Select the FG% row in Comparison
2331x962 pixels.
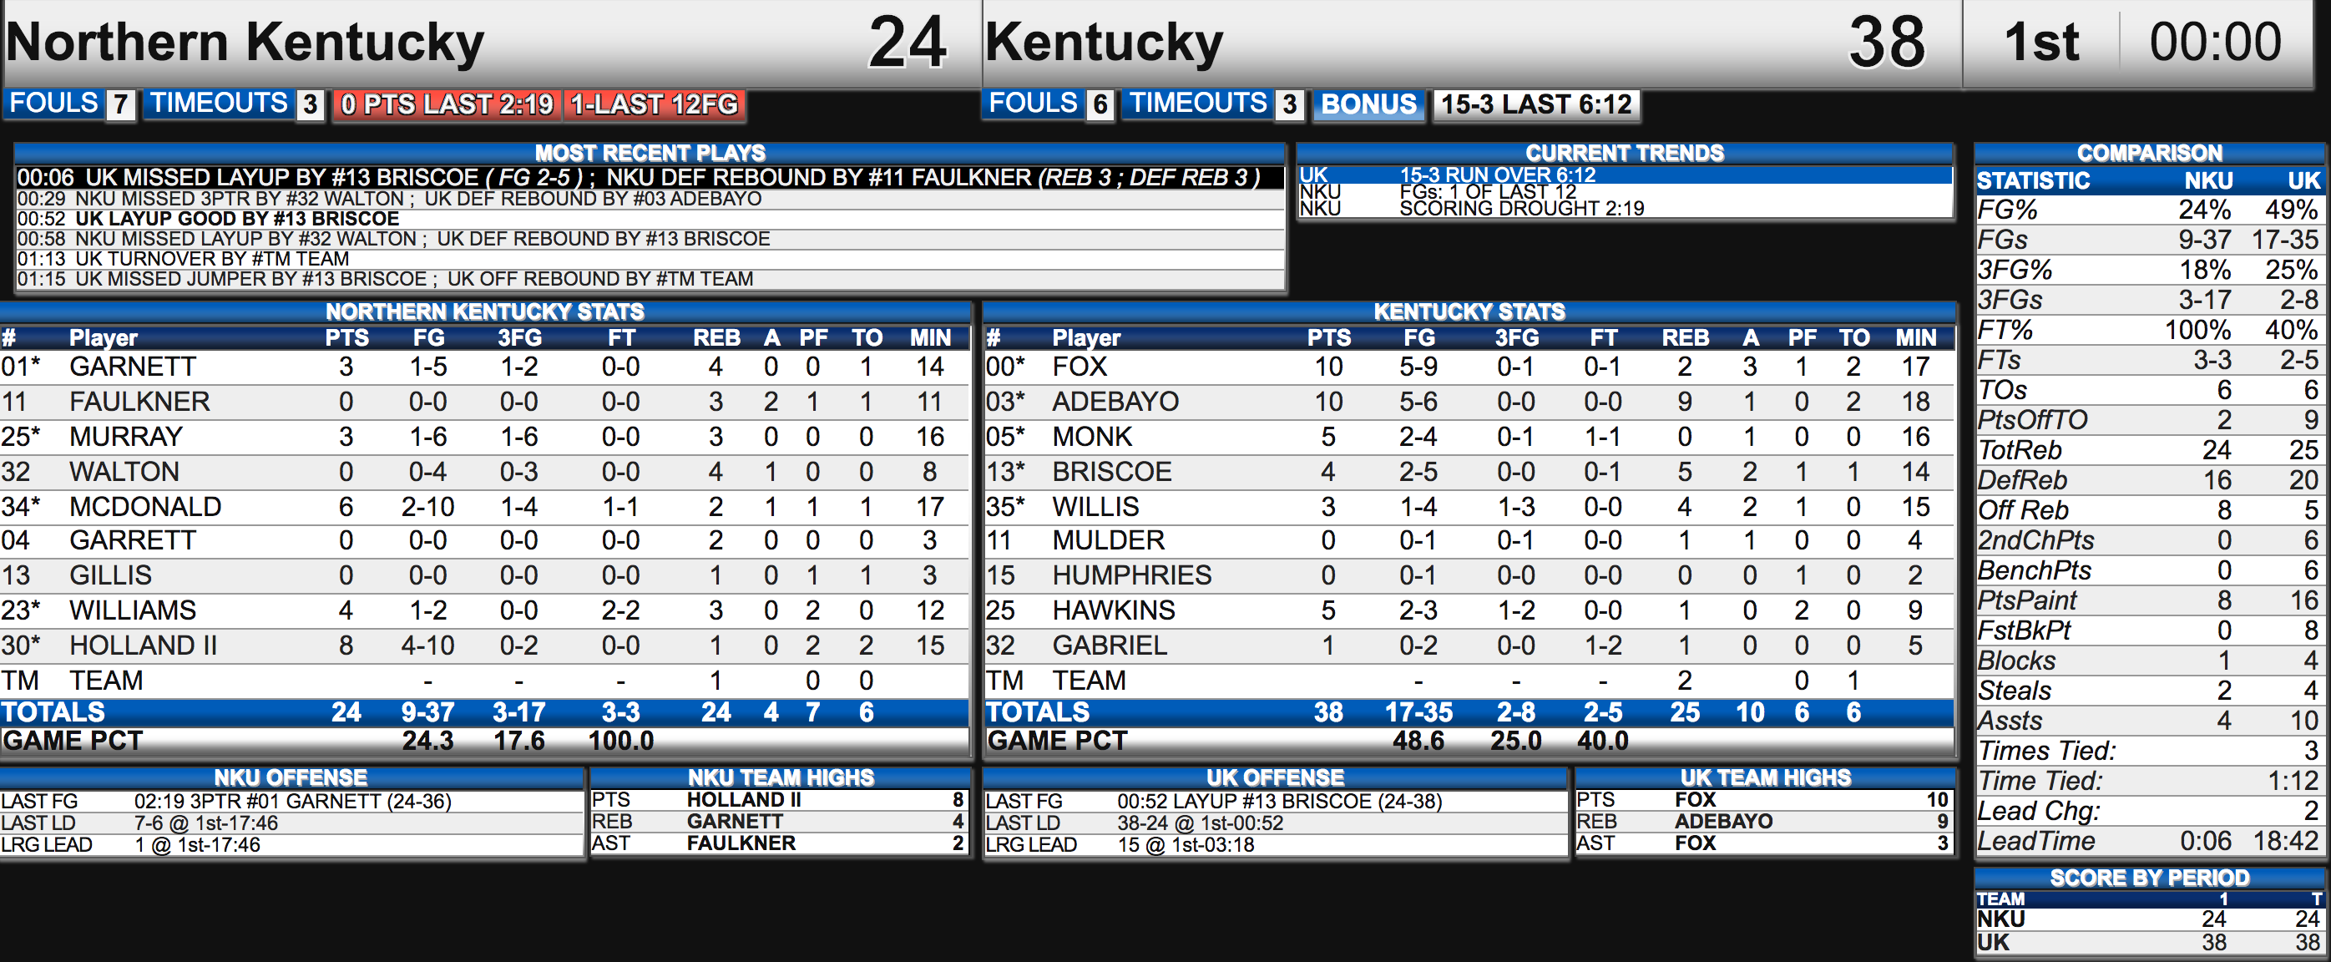(x=2149, y=210)
